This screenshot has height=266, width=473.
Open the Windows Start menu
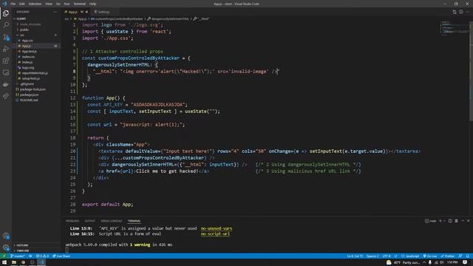tap(4, 262)
